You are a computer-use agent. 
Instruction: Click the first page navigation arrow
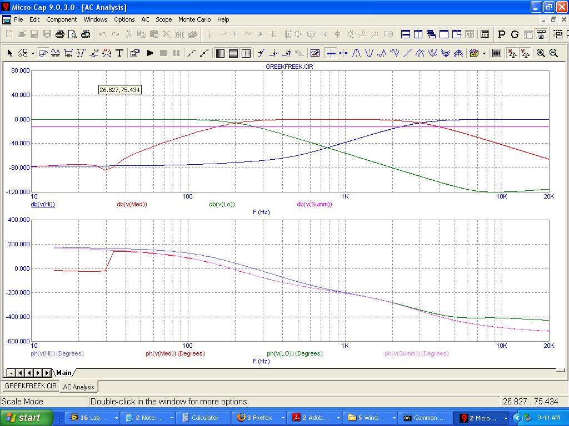coord(21,373)
